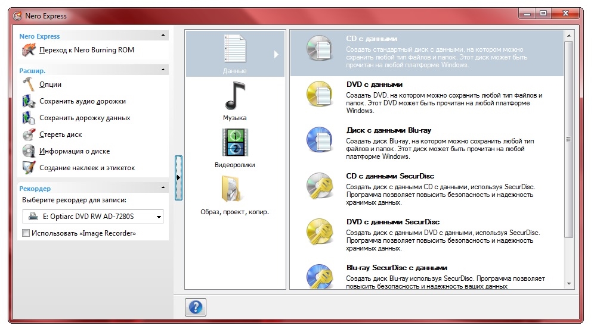Click the Рекордер section header text
The image size is (594, 335).
[x=35, y=188]
